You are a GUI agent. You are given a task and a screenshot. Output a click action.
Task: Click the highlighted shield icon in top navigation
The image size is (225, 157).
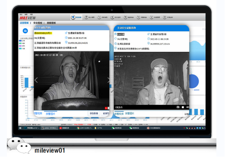(74, 17)
